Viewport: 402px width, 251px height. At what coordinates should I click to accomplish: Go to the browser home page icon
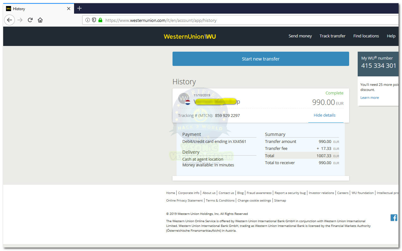pyautogui.click(x=40, y=20)
